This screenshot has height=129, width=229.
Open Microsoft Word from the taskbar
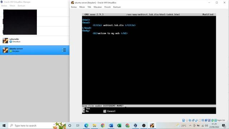point(111,125)
